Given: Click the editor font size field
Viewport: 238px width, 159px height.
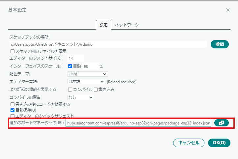Looking at the screenshot, I should click(76, 58).
